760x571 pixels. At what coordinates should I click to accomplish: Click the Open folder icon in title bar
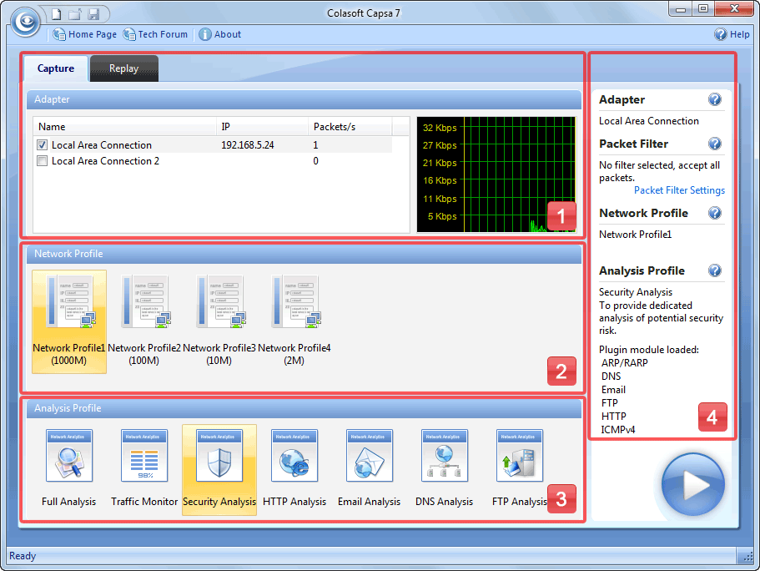(74, 14)
